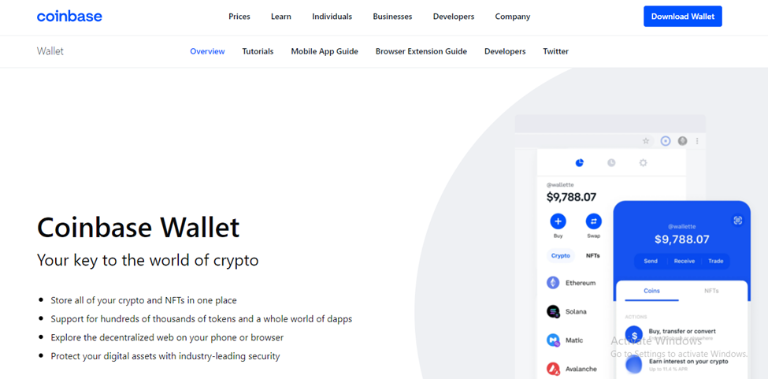This screenshot has width=768, height=379.
Task: Tap the QR scan icon in mobile wallet
Action: coord(738,221)
